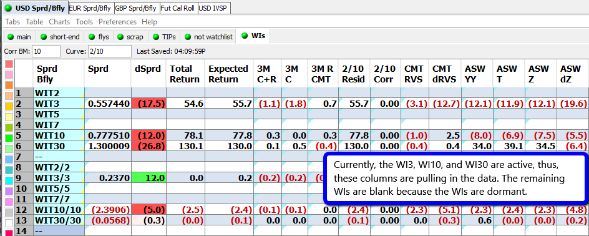
Task: Click the Sprd Bfly column header
Action: pos(59,74)
